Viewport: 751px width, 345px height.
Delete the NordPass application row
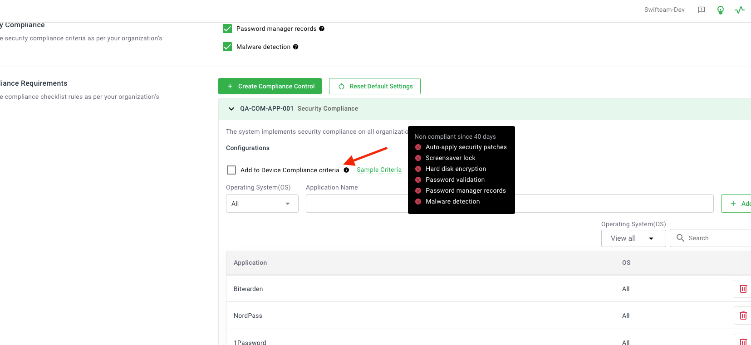point(743,316)
